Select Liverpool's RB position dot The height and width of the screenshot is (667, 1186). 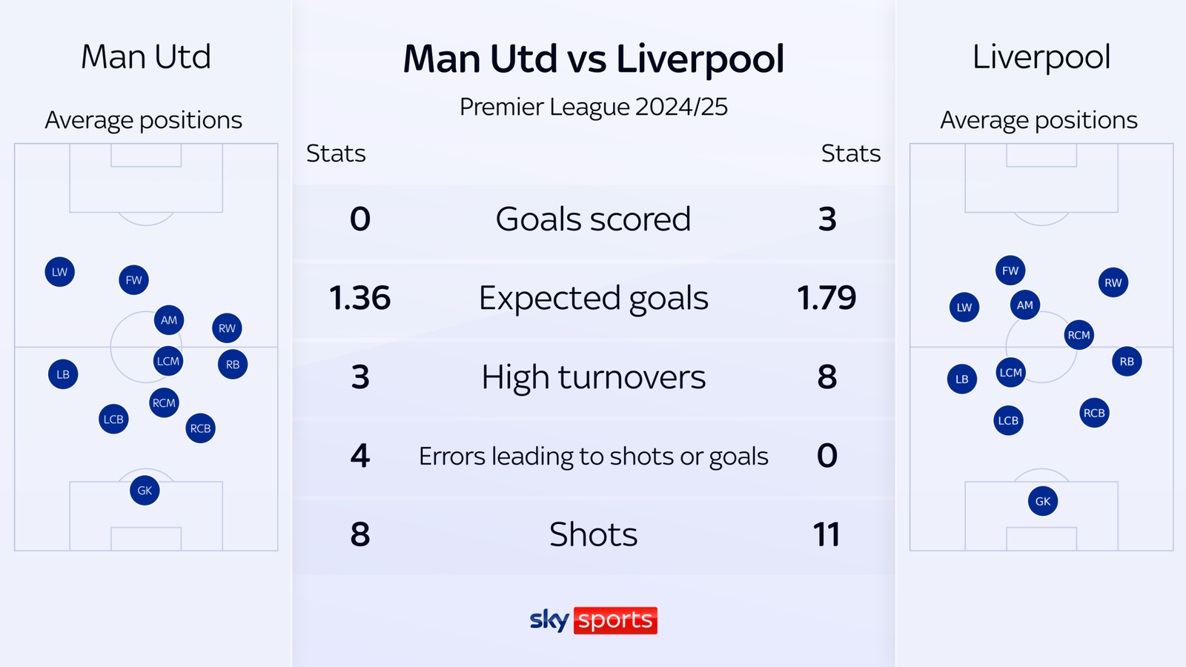1127,362
